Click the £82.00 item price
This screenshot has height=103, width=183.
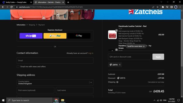coord(161,35)
